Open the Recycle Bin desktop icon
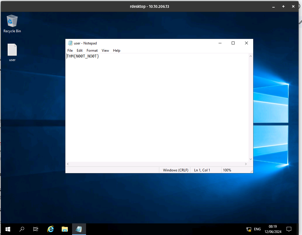Image resolution: width=302 pixels, height=235 pixels. click(12, 21)
